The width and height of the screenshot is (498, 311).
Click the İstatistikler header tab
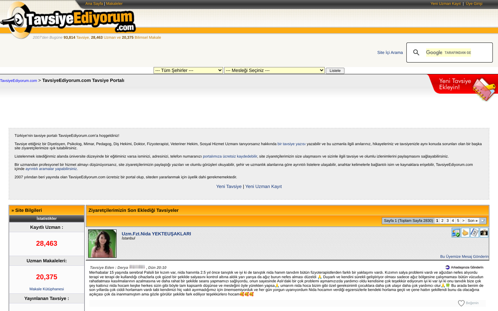pos(47,218)
